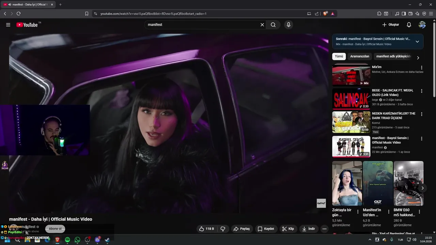Screen dimensions: 436x245
Task: Bookmark the page using bookmark icon
Action: pyautogui.click(x=87, y=14)
